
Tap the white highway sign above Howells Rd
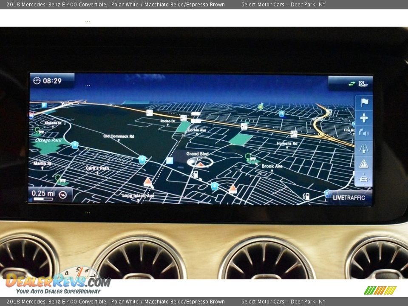point(294,134)
